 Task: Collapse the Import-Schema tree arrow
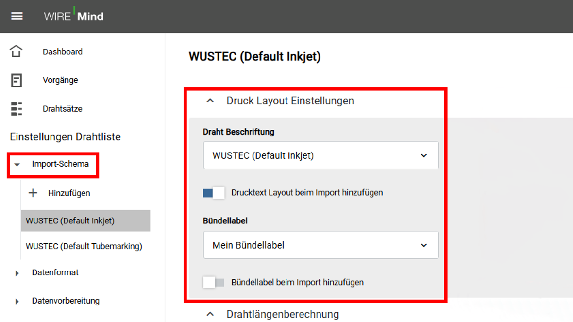click(x=17, y=165)
